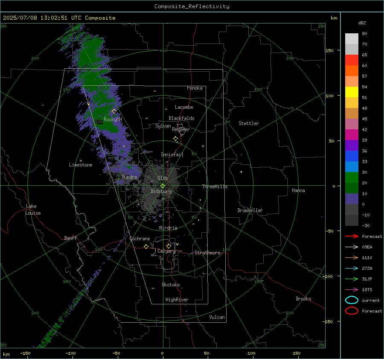Image resolution: width=384 pixels, height=359 pixels.
Task: Click the -30 value on dBZ scale
Action: coord(366,226)
